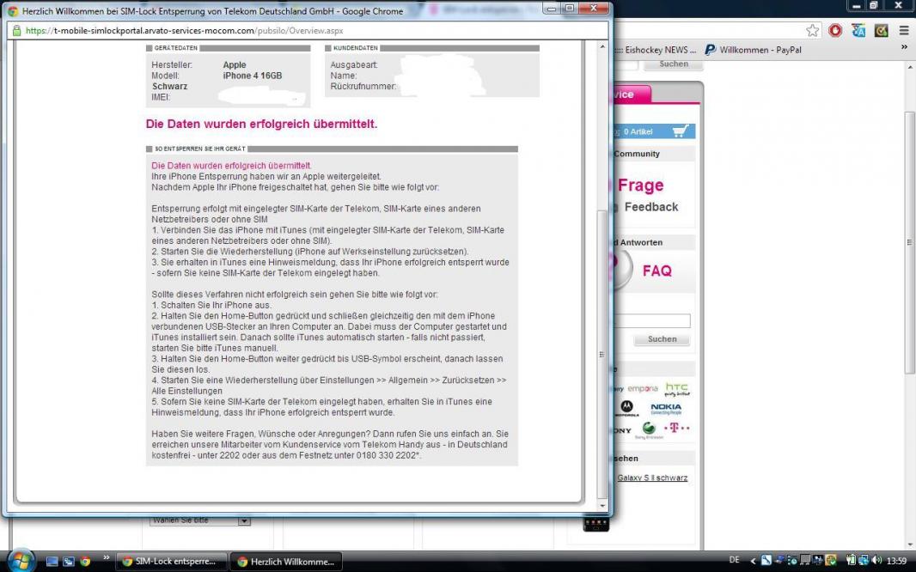The height and width of the screenshot is (572, 916).
Task: Click the Suchen button under the bookmarks bar
Action: 674,64
